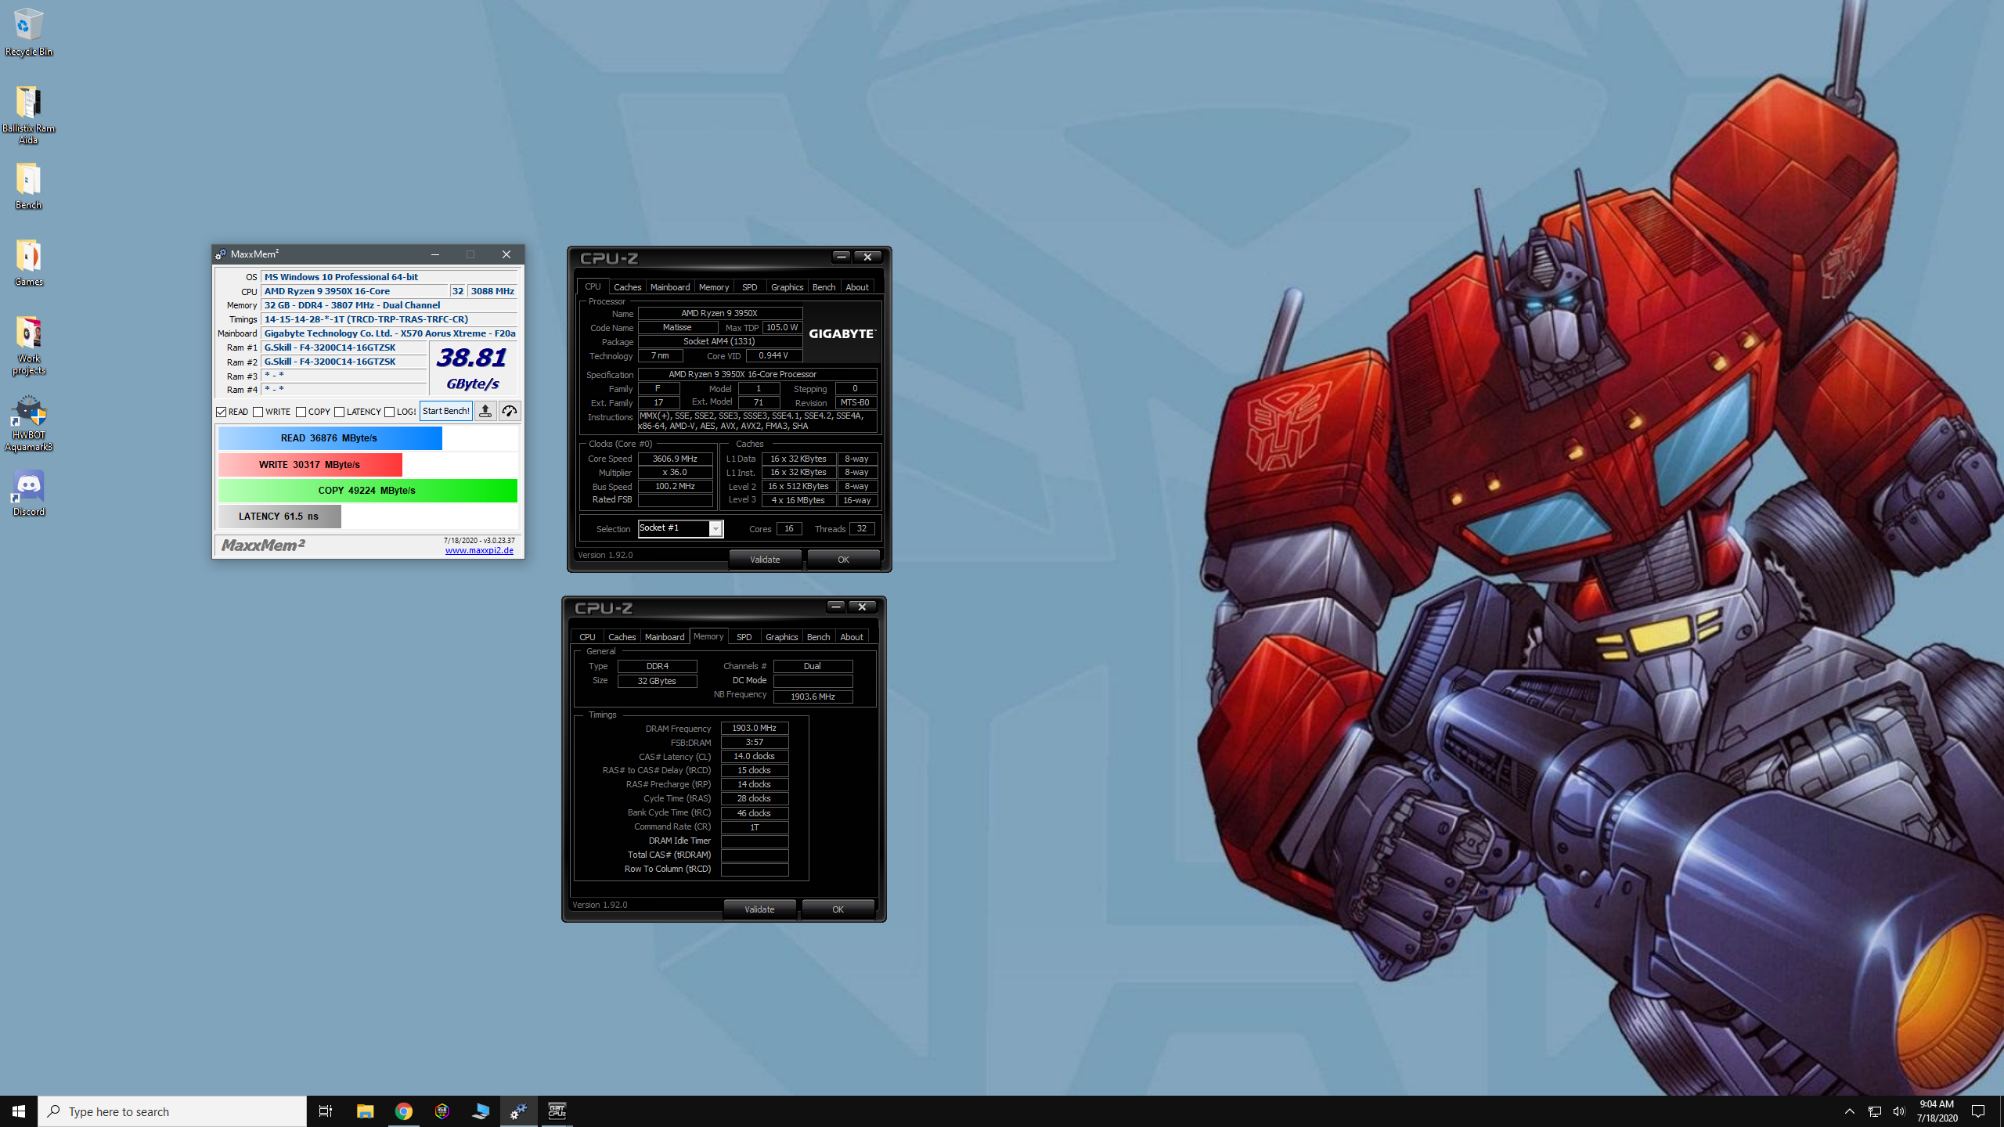Screen dimensions: 2004x1127
Task: Toggle the READ checkbox in MaxxMem
Action: 222,412
